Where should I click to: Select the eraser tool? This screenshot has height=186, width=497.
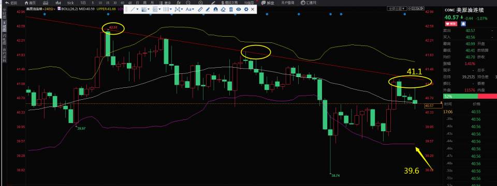[223, 9]
